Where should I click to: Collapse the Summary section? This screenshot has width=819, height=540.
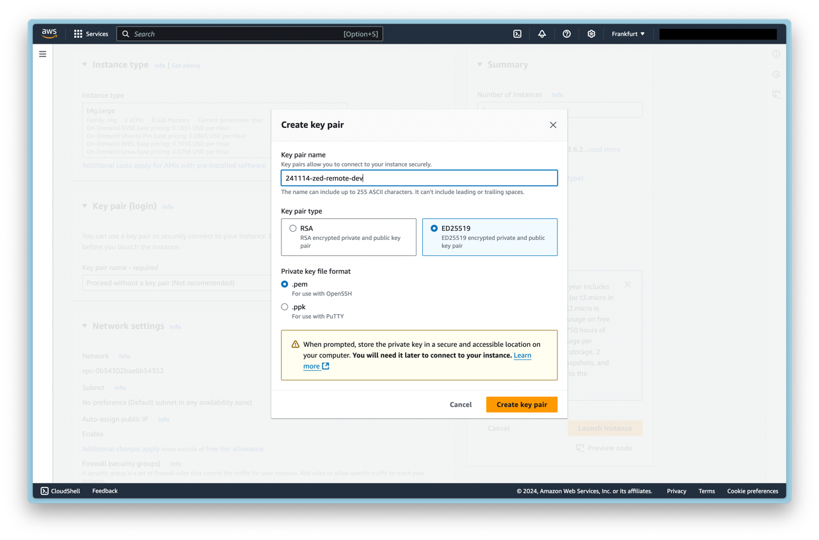tap(480, 64)
